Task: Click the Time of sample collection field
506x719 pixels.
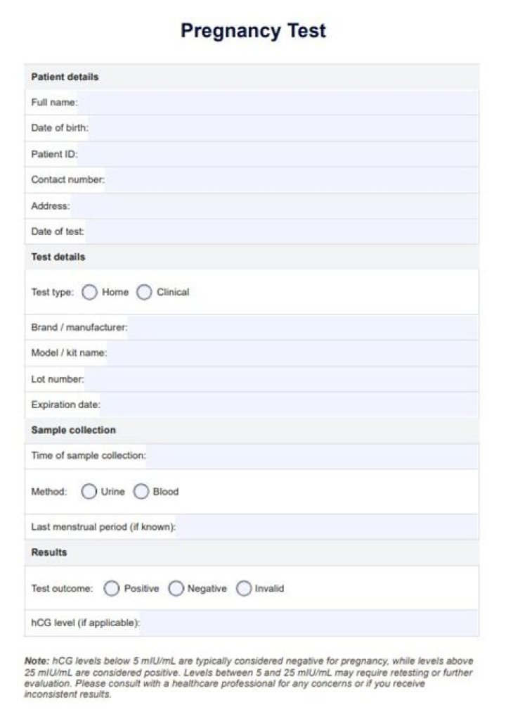Action: point(312,456)
